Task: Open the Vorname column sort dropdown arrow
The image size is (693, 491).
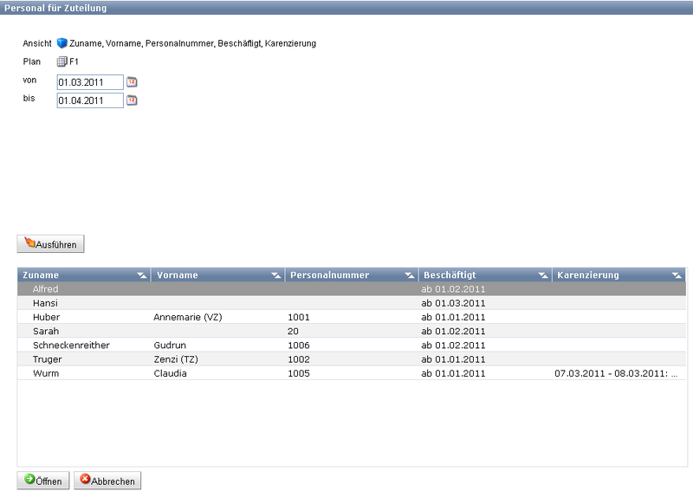Action: click(275, 275)
